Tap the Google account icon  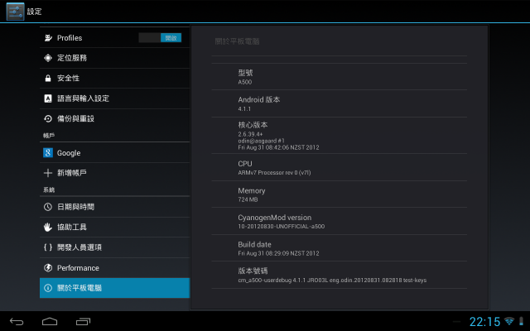[x=48, y=152]
